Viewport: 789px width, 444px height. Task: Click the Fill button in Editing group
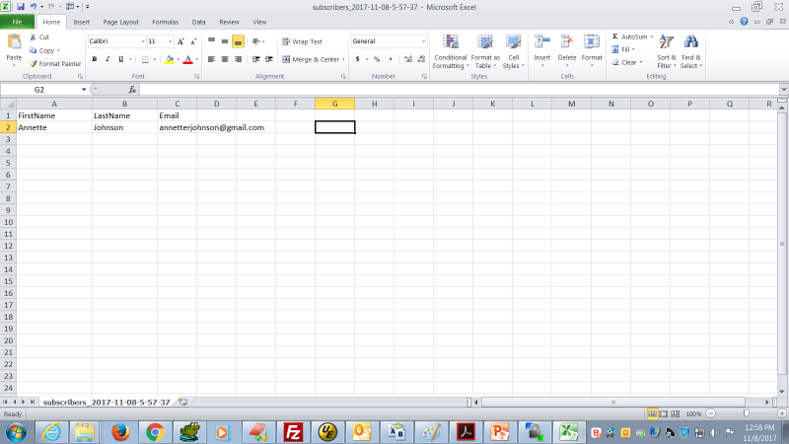[x=621, y=49]
